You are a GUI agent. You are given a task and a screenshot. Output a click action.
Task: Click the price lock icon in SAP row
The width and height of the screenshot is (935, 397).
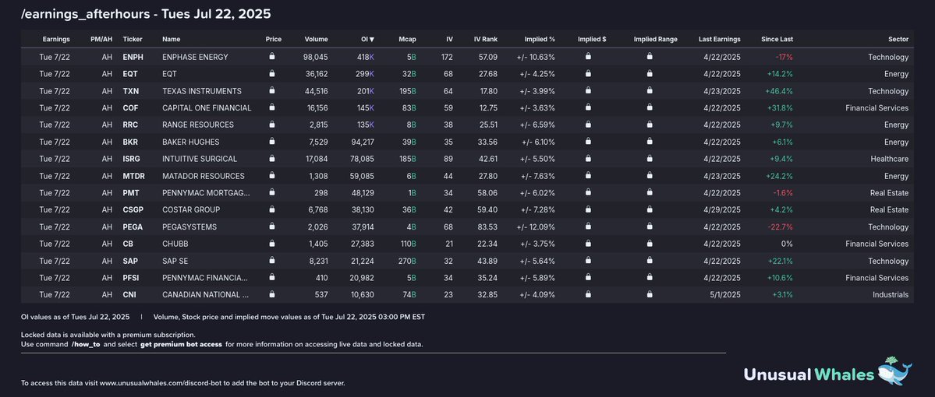coord(272,260)
